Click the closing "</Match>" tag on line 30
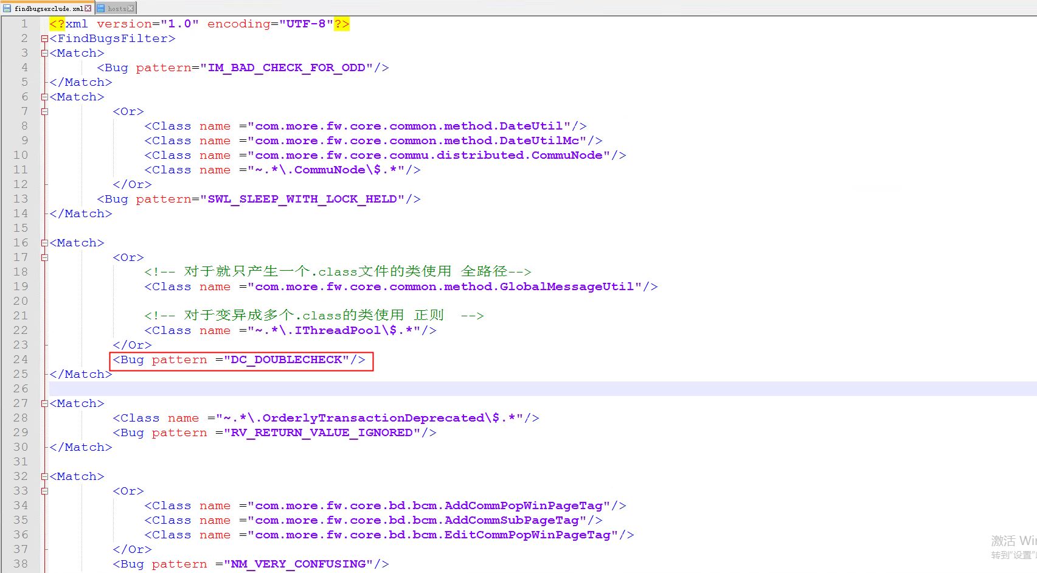The width and height of the screenshot is (1037, 573). point(81,447)
